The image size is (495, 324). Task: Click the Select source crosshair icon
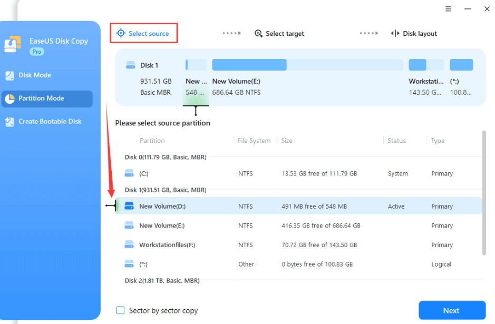click(x=121, y=33)
